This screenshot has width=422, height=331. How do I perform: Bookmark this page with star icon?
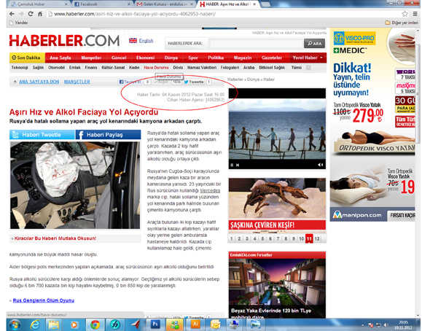405,14
